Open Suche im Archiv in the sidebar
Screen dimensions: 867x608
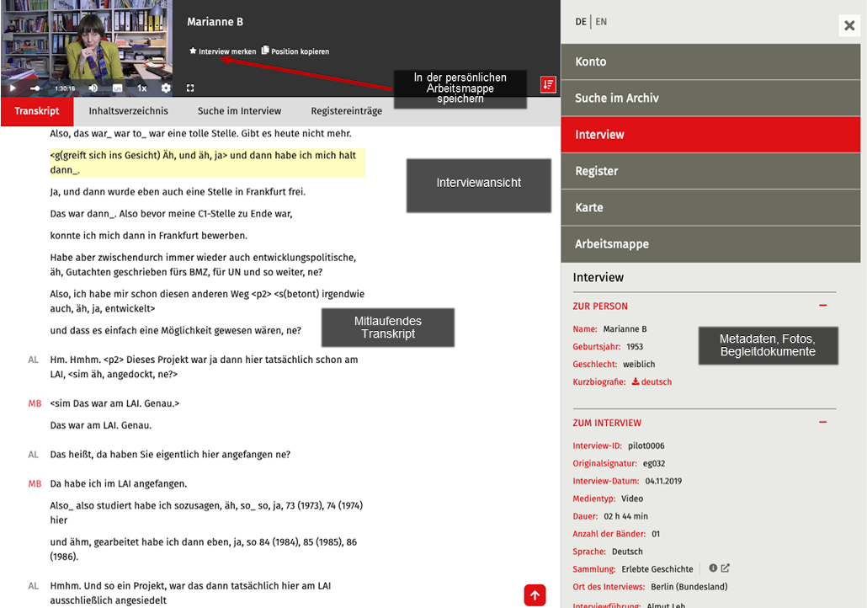click(x=710, y=98)
